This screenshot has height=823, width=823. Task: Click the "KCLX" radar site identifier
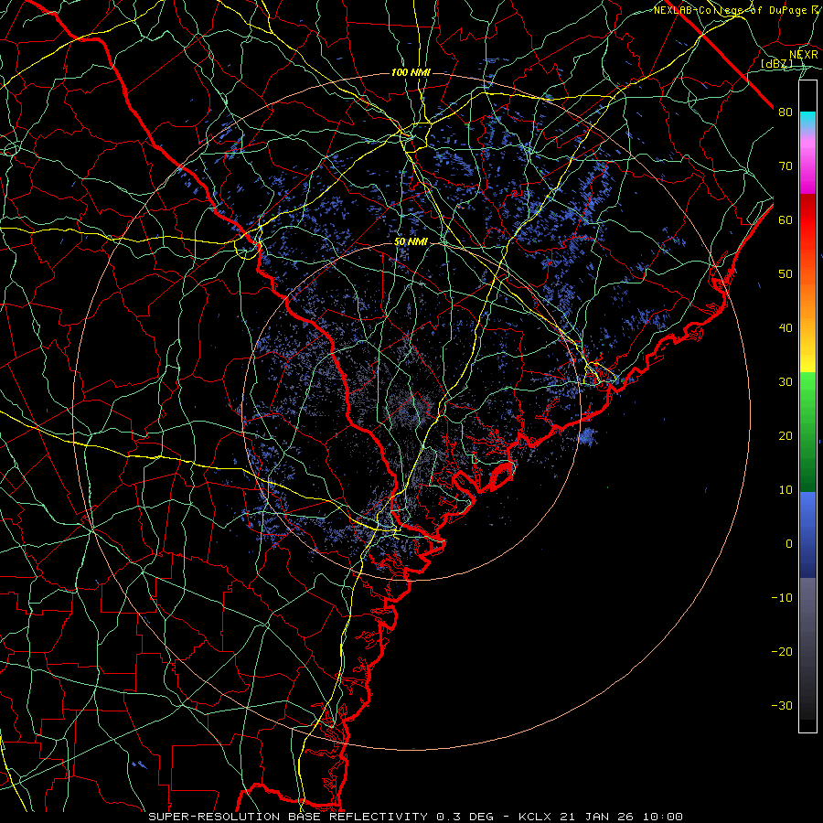point(537,817)
